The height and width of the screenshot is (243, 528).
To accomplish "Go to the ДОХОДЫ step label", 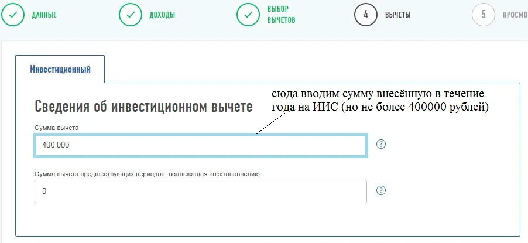I will pos(162,15).
